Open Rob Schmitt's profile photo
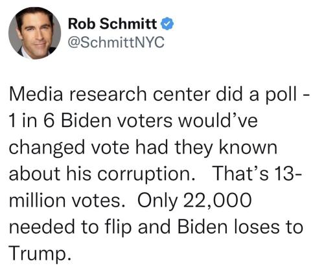The height and width of the screenshot is (272, 324). click(34, 33)
